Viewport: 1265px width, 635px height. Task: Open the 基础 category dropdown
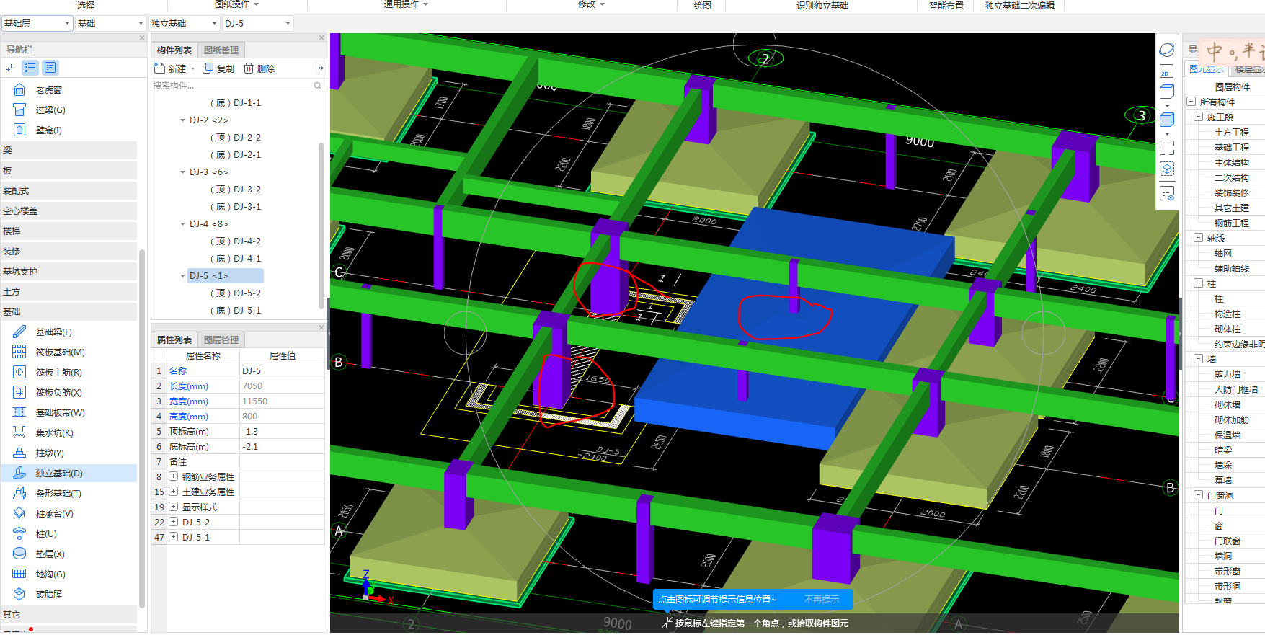click(x=110, y=24)
